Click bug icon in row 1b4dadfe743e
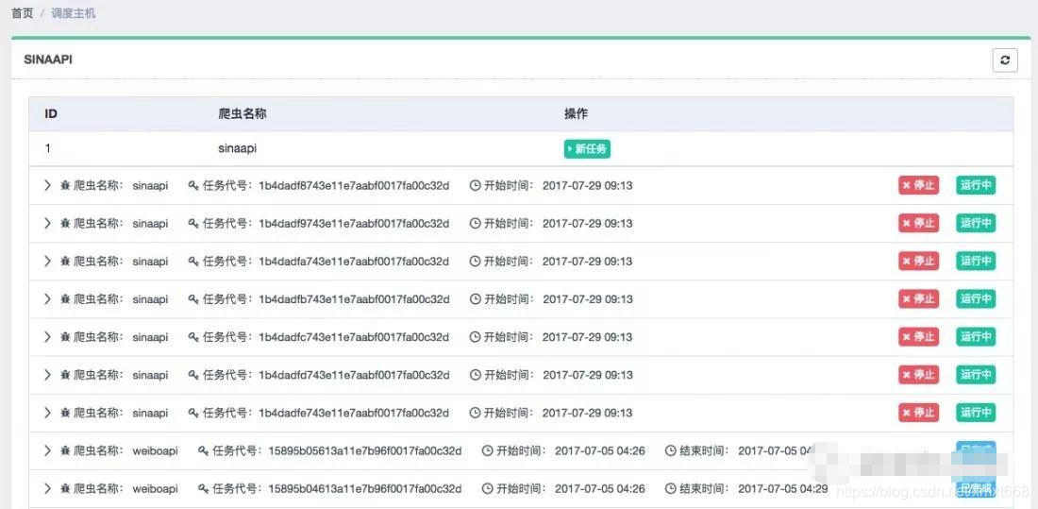The width and height of the screenshot is (1038, 509). tap(65, 413)
